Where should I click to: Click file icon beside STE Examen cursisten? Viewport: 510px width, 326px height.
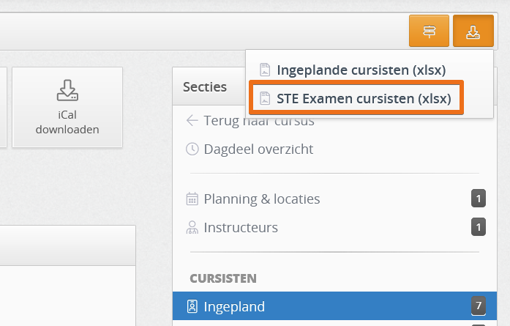pyautogui.click(x=265, y=99)
